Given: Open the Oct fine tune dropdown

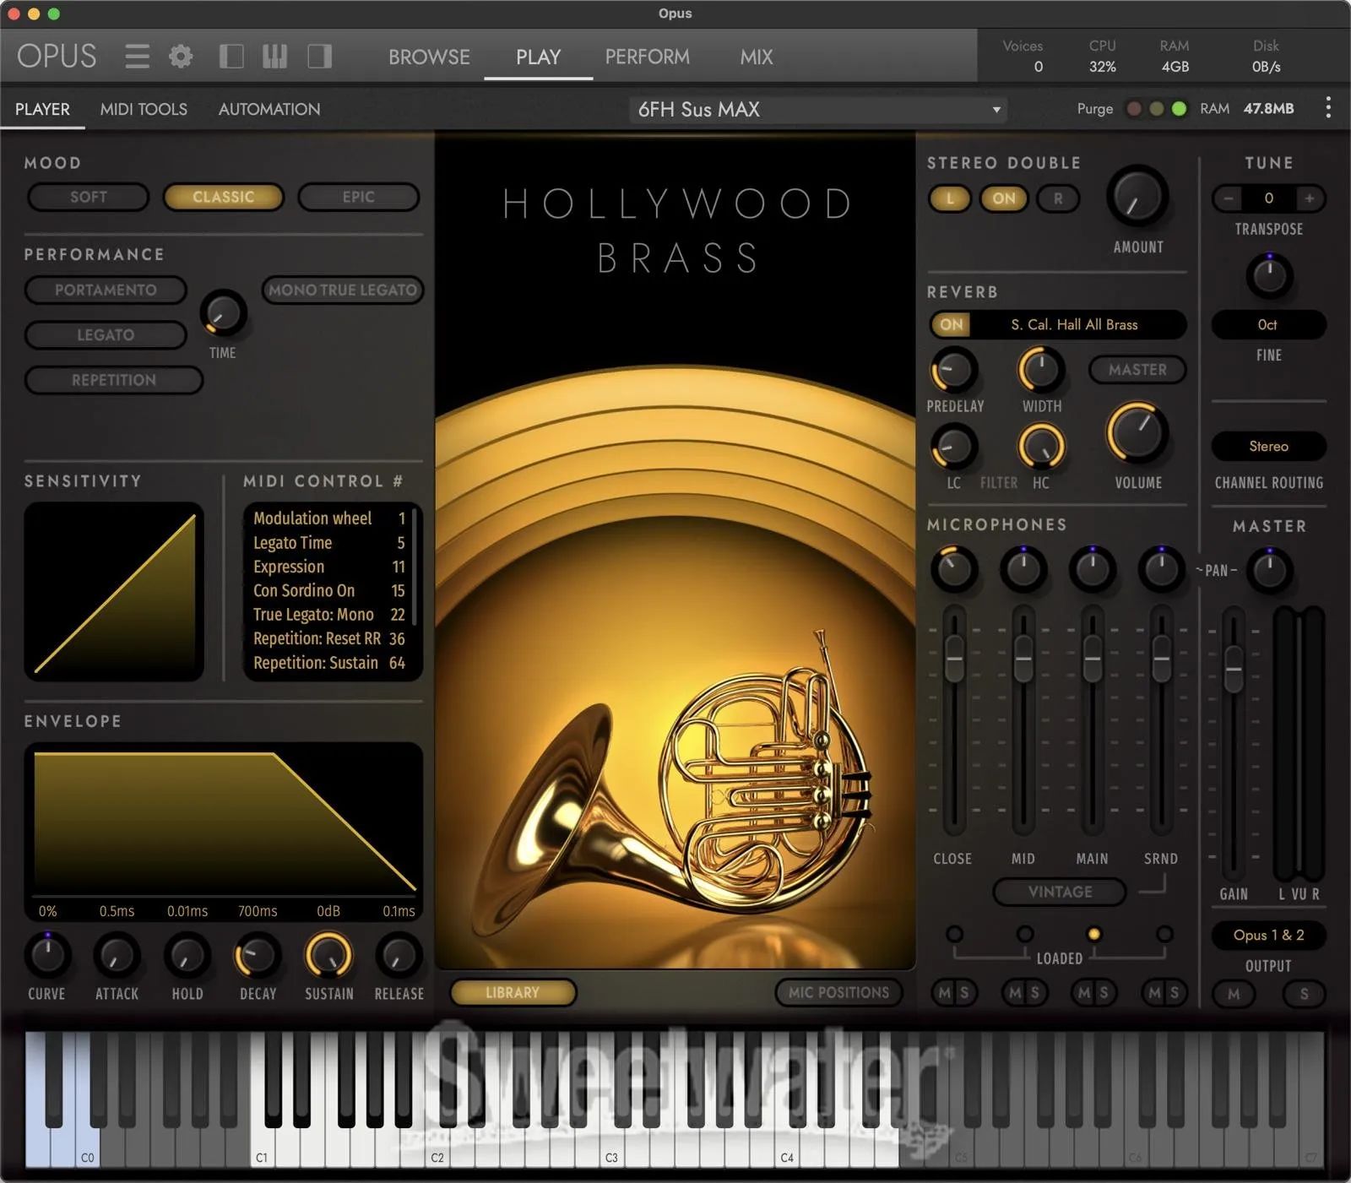Looking at the screenshot, I should (1267, 324).
